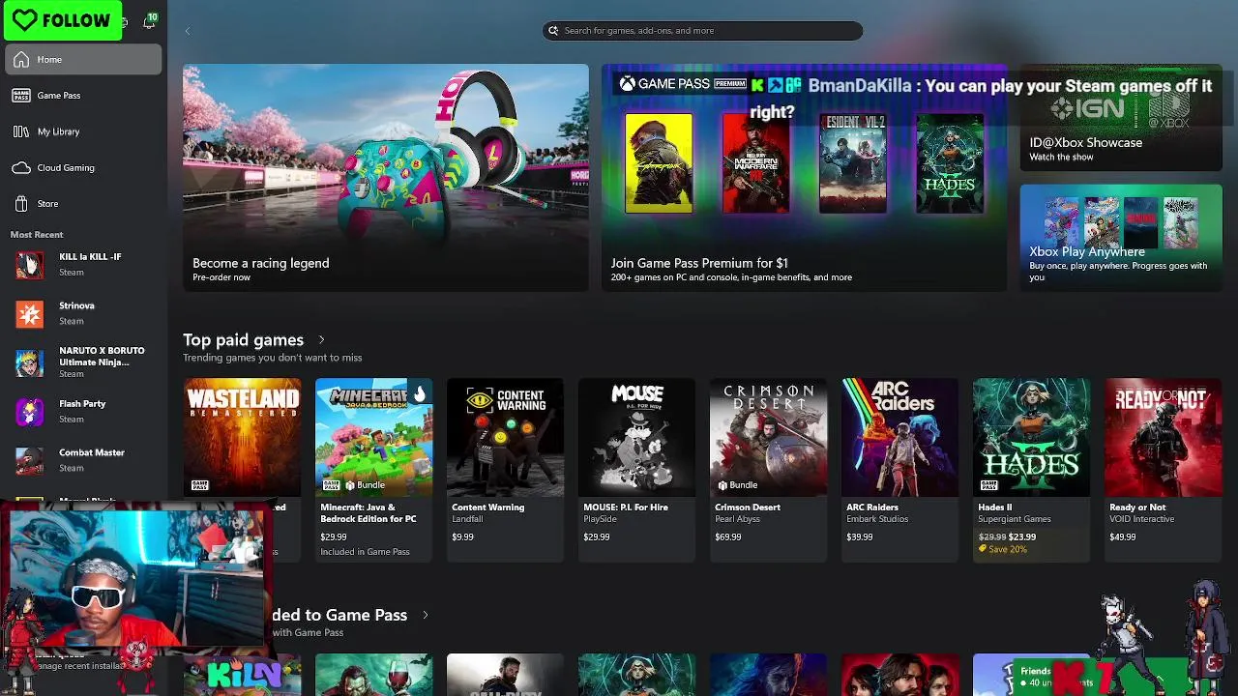Open ID@Xbox Showcase card

1121,118
